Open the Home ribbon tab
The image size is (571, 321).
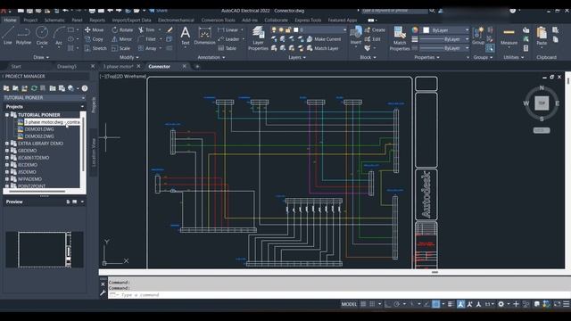(x=10, y=20)
